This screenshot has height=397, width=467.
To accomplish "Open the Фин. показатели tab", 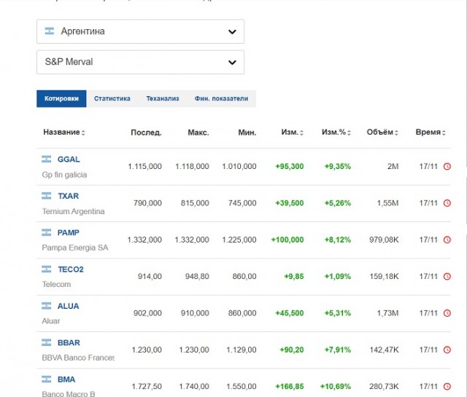I will click(221, 98).
